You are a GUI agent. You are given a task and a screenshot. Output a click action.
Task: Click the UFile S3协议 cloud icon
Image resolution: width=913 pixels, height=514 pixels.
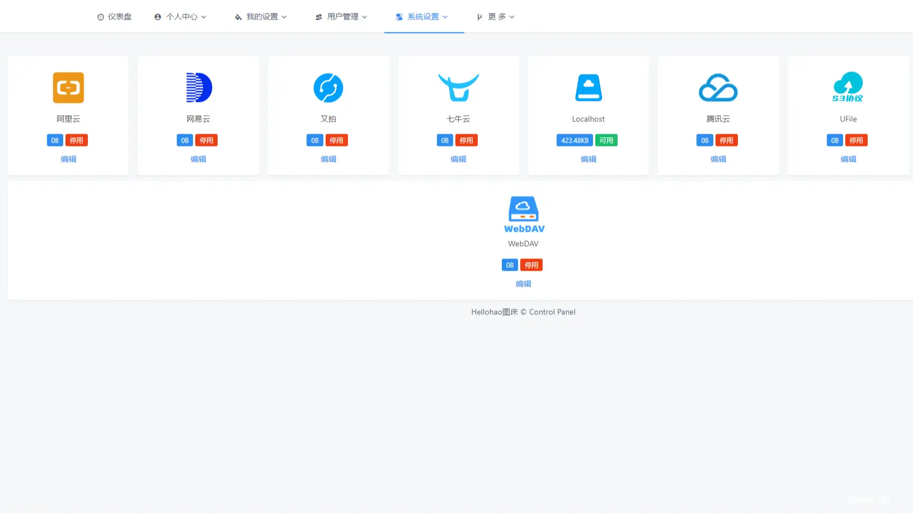pos(848,87)
